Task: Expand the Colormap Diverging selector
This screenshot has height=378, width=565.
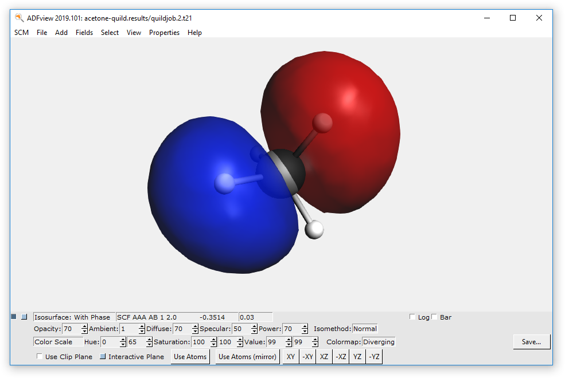Action: coord(379,342)
